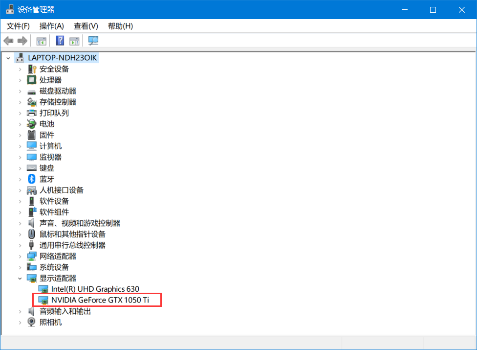Click the 监视器 monitor icon
Image resolution: width=477 pixels, height=350 pixels.
32,157
